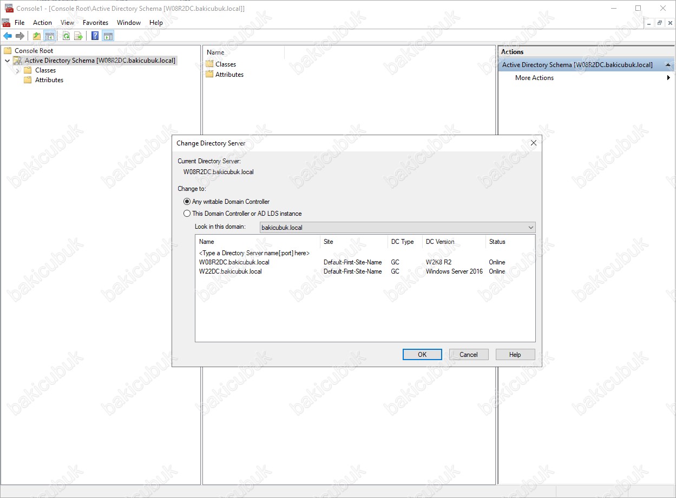
Task: Click the Export List toolbar icon
Action: (78, 36)
